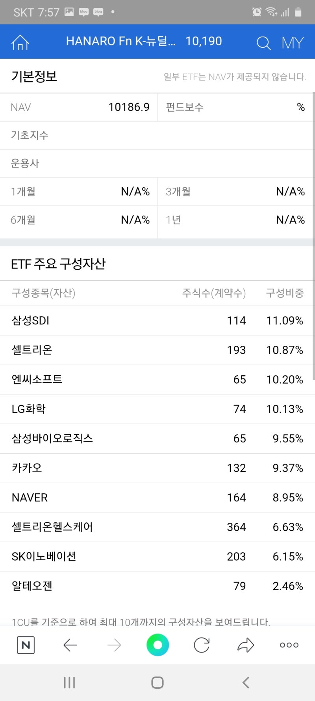Screen dimensions: 315x701
Task: Share this page via the share icon
Action: coord(245,645)
